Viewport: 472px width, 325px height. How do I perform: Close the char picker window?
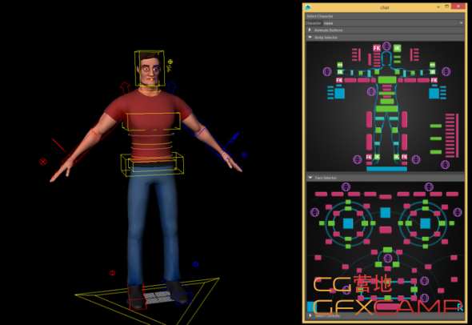click(459, 6)
